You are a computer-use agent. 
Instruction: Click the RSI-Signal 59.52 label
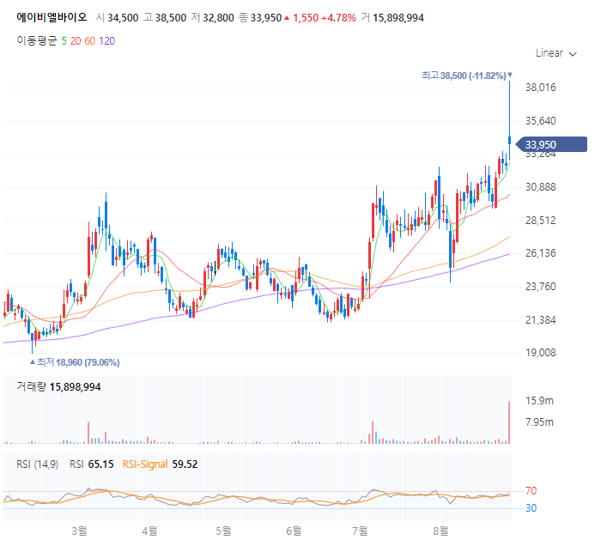coord(160,464)
